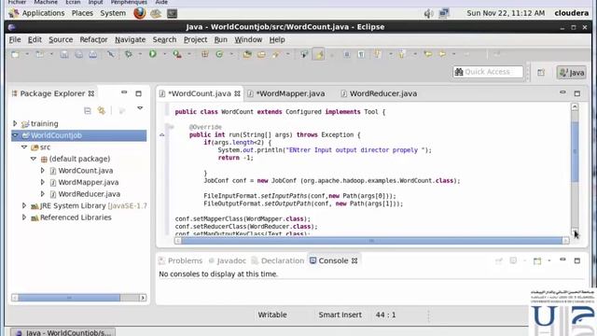Collapse the src folder

24,147
